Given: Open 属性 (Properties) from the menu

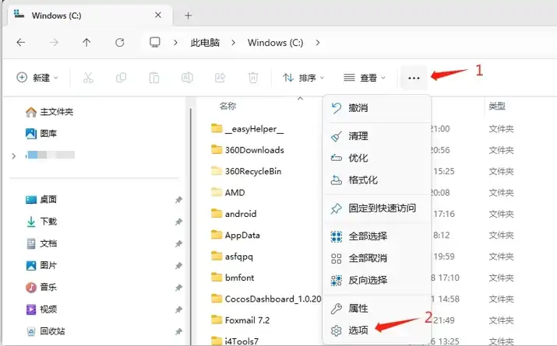Looking at the screenshot, I should coord(377,309).
